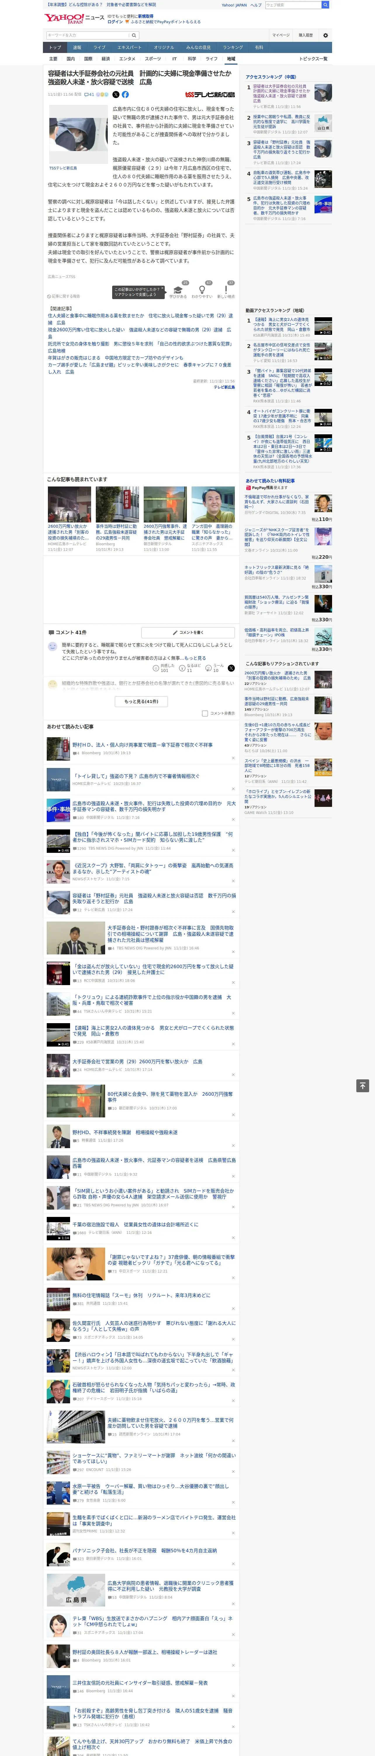The width and height of the screenshot is (375, 1756).
Task: Open the 速報 navigation tab
Action: (77, 48)
